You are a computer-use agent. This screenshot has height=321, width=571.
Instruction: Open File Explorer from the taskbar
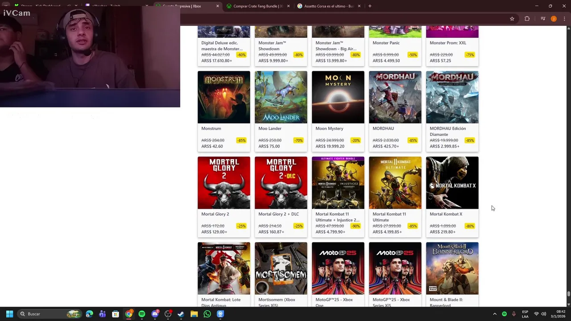[x=194, y=314]
